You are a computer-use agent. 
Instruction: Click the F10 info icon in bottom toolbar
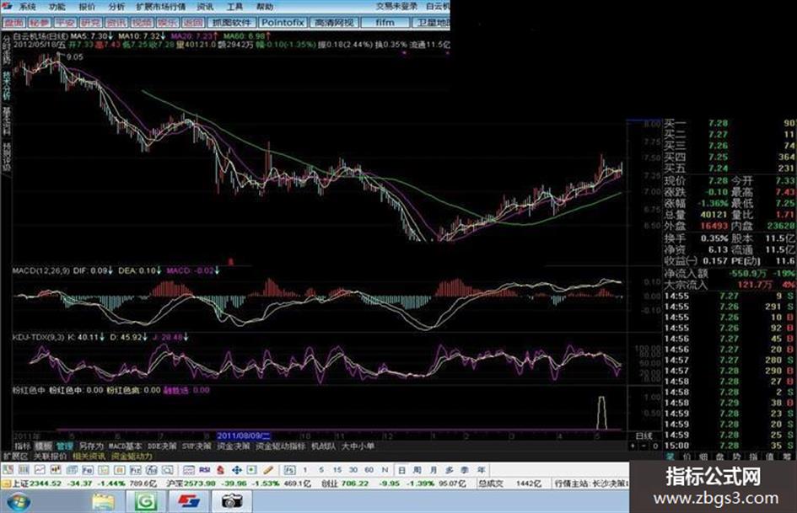(88, 470)
